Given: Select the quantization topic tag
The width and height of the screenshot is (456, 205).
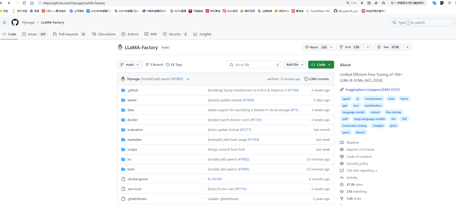Looking at the screenshot, I should pyautogui.click(x=373, y=105).
